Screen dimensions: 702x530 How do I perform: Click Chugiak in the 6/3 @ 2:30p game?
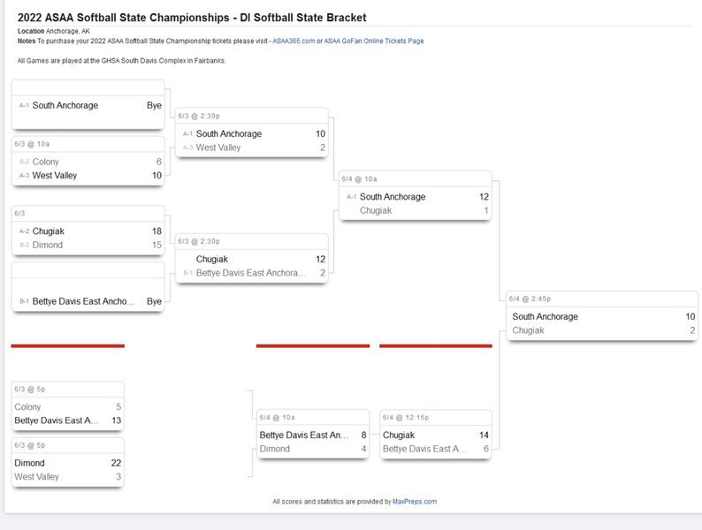click(x=212, y=260)
